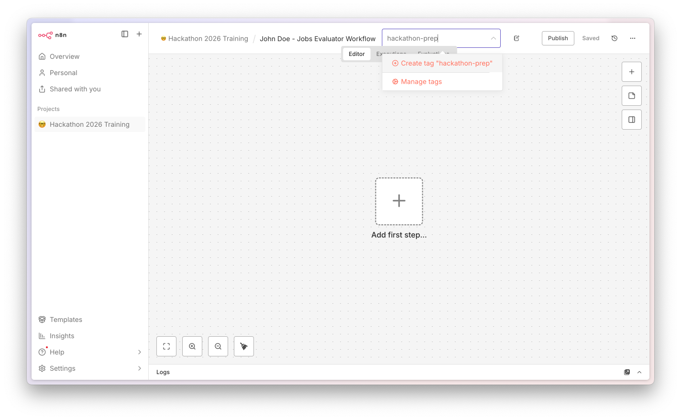
Task: Click the Personal user icon
Action: click(42, 73)
